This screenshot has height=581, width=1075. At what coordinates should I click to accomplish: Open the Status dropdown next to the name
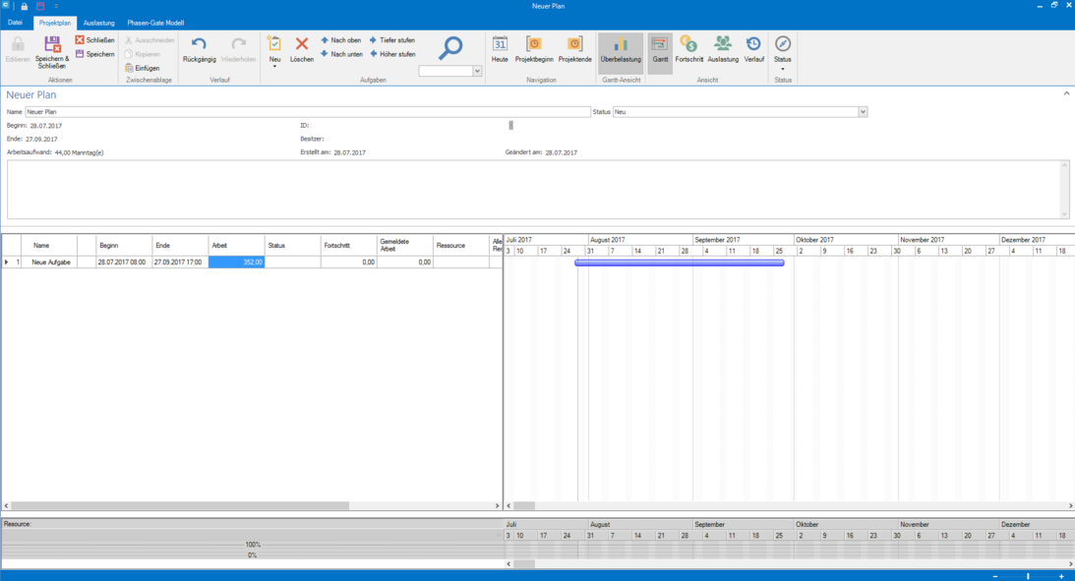(x=863, y=112)
